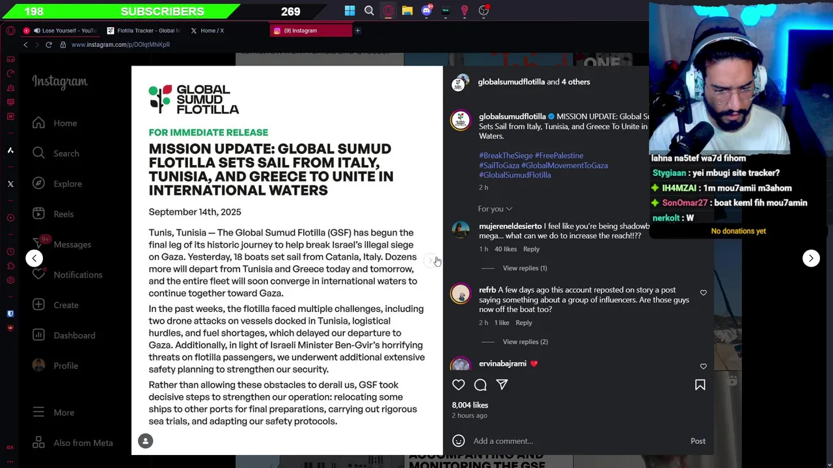The image size is (833, 468).
Task: Switch to the Flotilla Tracker tab
Action: click(x=143, y=31)
